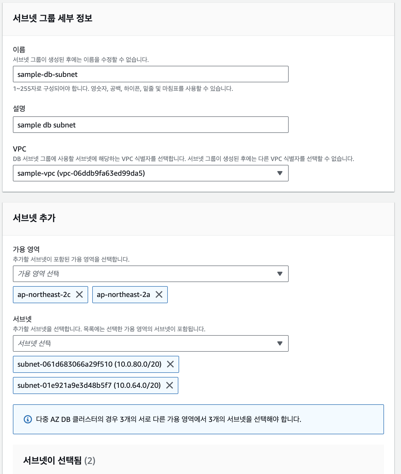
Task: Select the ap-northeast-2c tag label
Action: (x=44, y=294)
